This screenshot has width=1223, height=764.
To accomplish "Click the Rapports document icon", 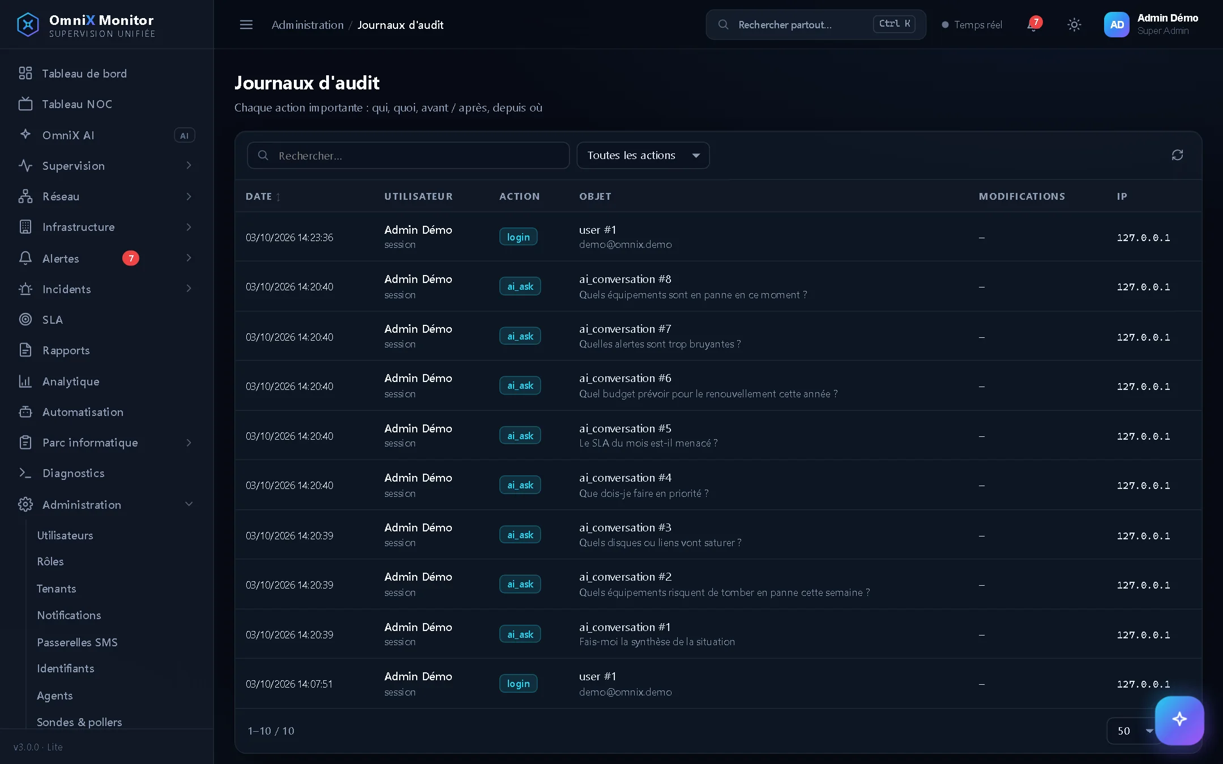I will pyautogui.click(x=25, y=350).
